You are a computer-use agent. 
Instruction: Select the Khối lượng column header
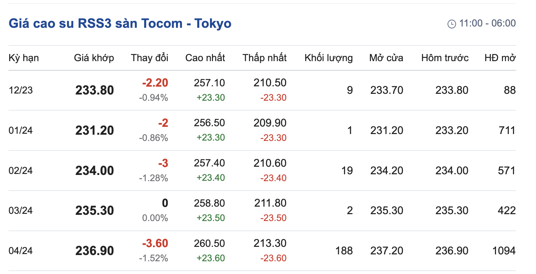(x=328, y=58)
